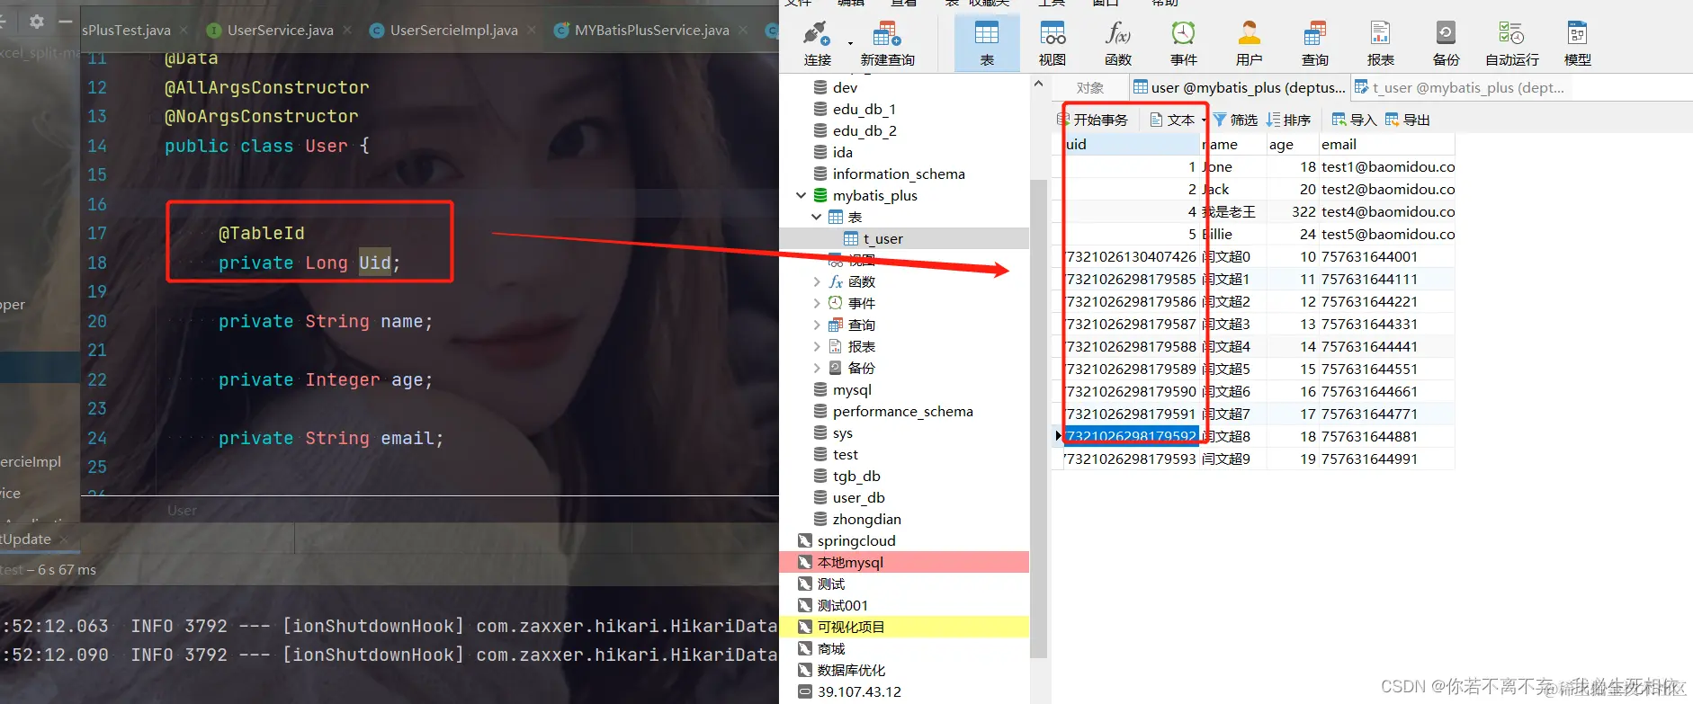Open the 用户 (User) toolbar icon

coord(1250,43)
